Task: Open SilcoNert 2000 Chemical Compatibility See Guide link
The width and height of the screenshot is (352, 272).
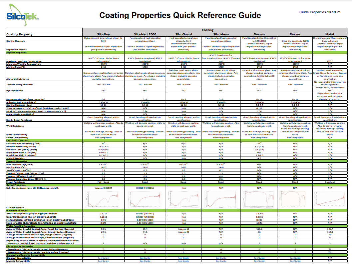Action: point(145,258)
